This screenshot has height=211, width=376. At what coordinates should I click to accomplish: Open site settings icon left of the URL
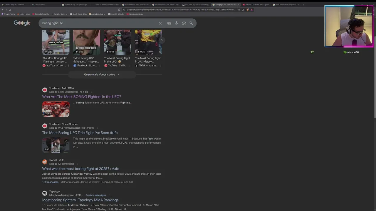pos(124,10)
